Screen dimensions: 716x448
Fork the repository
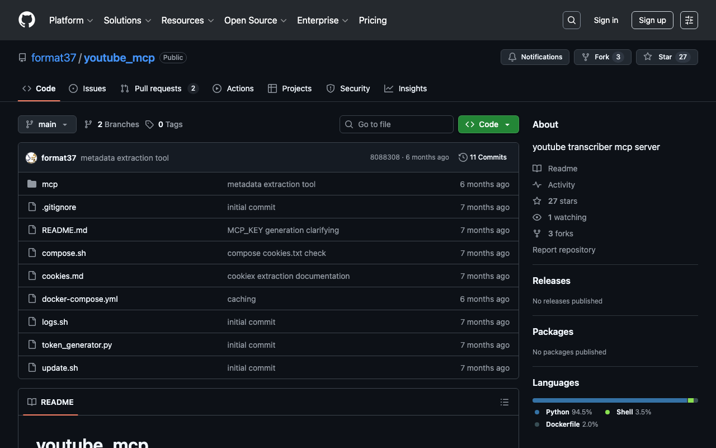602,57
